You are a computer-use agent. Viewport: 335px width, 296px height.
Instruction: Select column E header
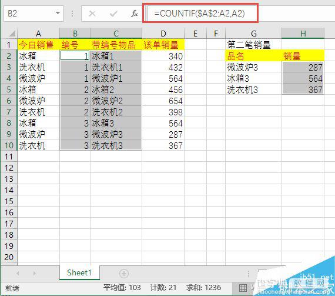(195, 34)
